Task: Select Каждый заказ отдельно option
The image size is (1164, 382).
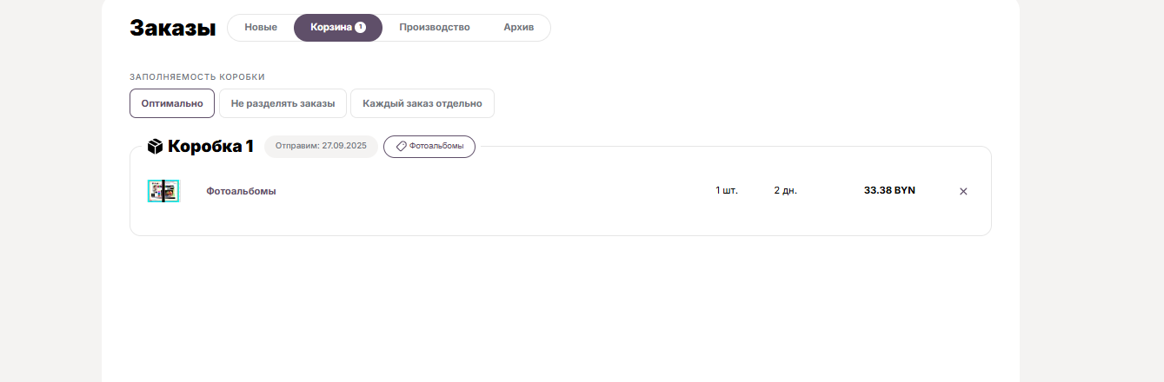Action: pos(422,103)
